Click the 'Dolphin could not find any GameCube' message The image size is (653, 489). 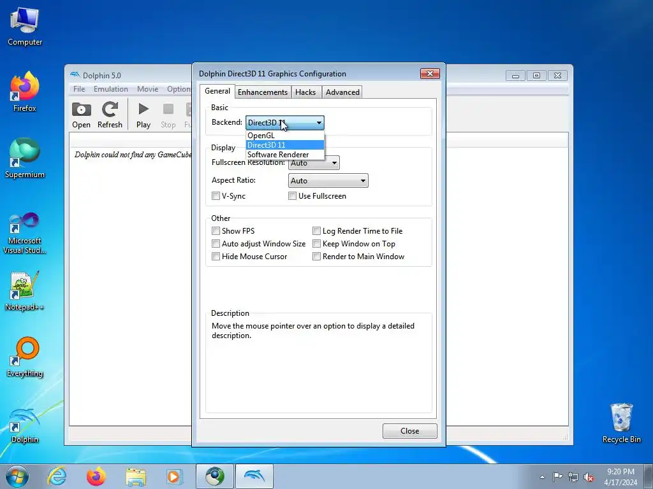pyautogui.click(x=133, y=155)
